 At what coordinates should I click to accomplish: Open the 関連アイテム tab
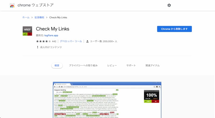[152, 65]
